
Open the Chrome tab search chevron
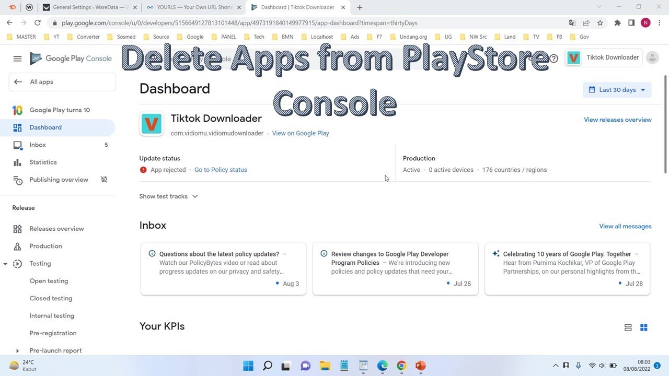click(599, 7)
